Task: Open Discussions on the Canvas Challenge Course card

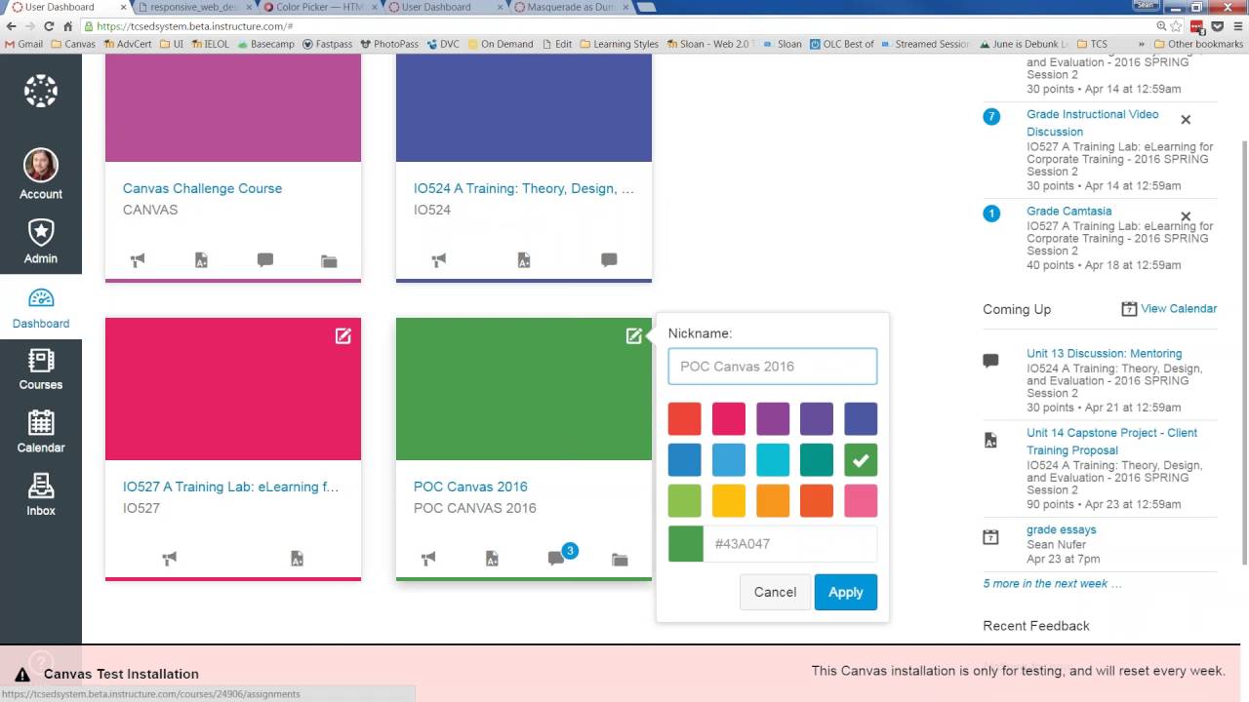Action: click(x=265, y=260)
